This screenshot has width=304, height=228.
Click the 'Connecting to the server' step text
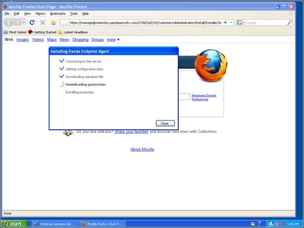[x=84, y=61]
